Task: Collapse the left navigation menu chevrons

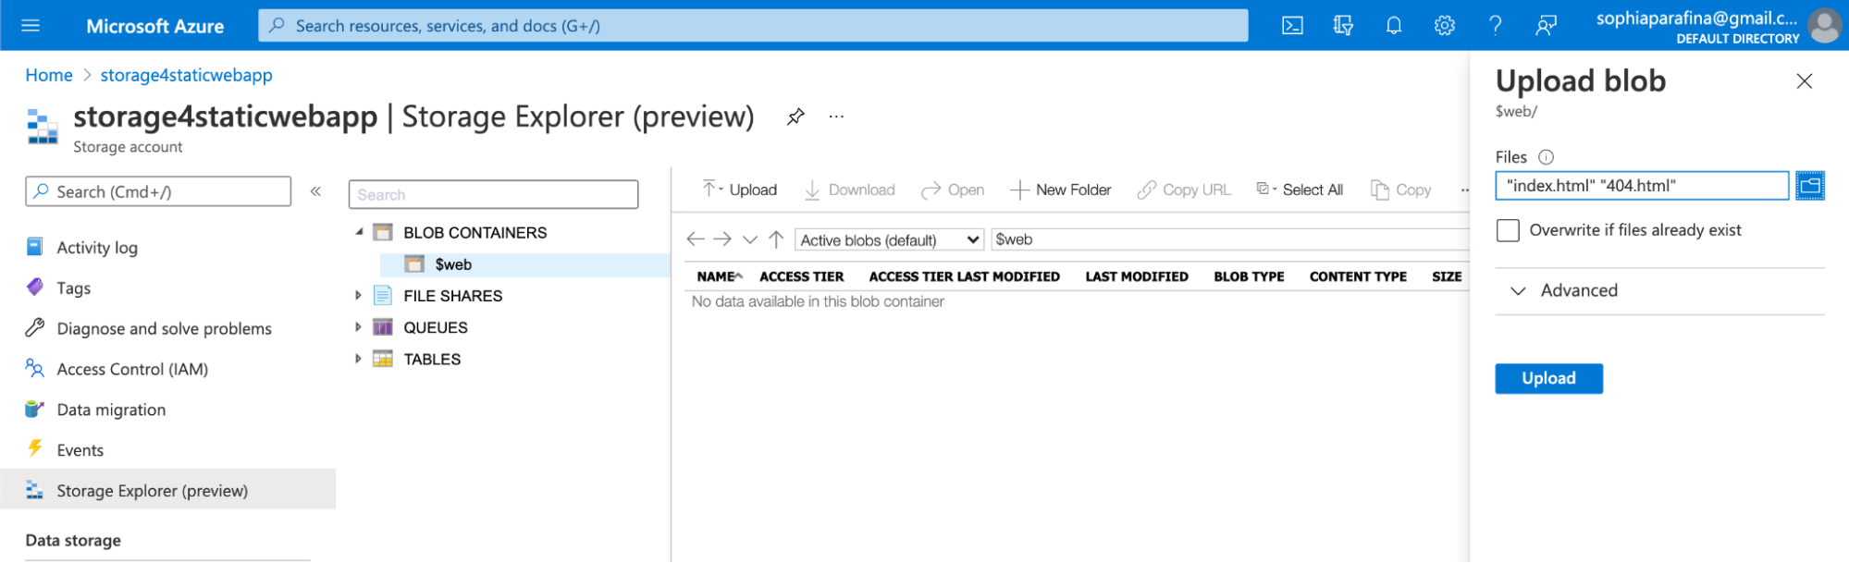Action: (315, 191)
